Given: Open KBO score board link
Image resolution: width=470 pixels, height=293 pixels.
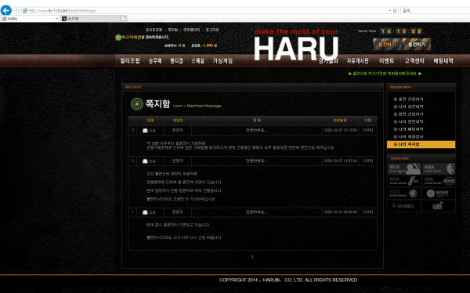Looking at the screenshot, I should click(x=404, y=194).
